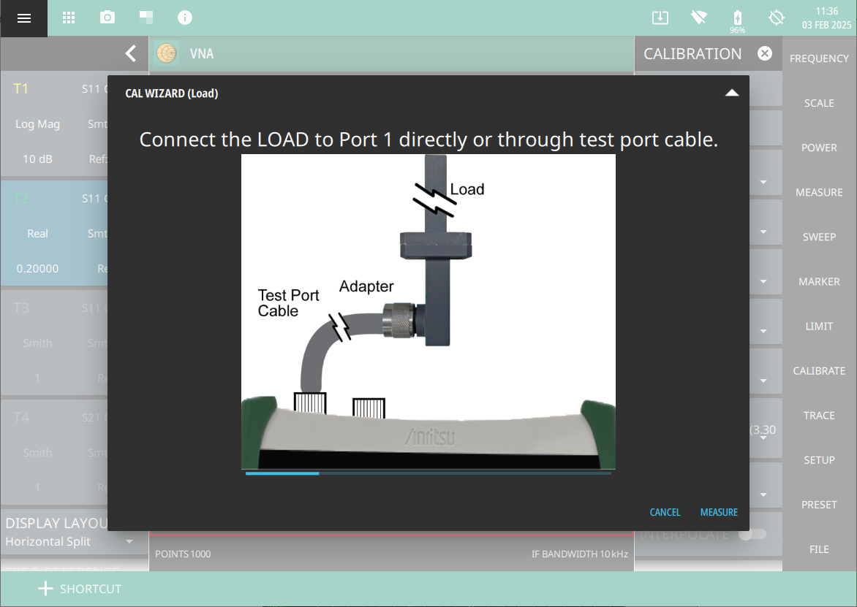Select the CALIBRATE menu
The width and height of the screenshot is (857, 607).
click(x=819, y=370)
